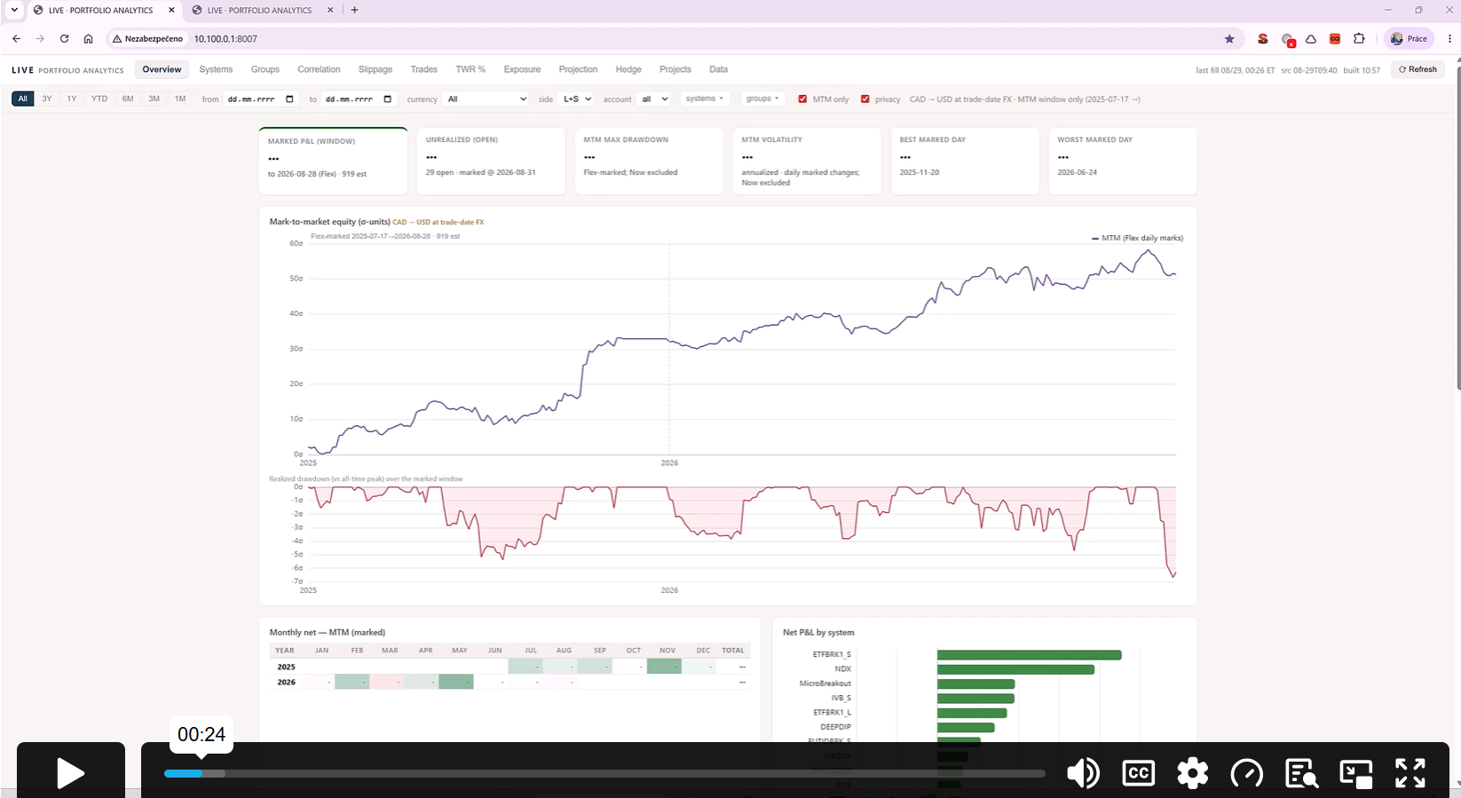Mute audio using the speaker icon

coord(1083,773)
